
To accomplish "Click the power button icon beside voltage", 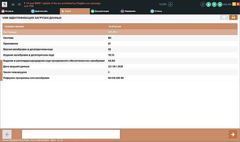I will (x=170, y=5).
